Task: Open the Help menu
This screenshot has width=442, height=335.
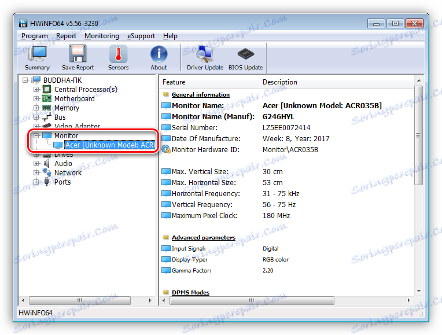Action: (170, 36)
